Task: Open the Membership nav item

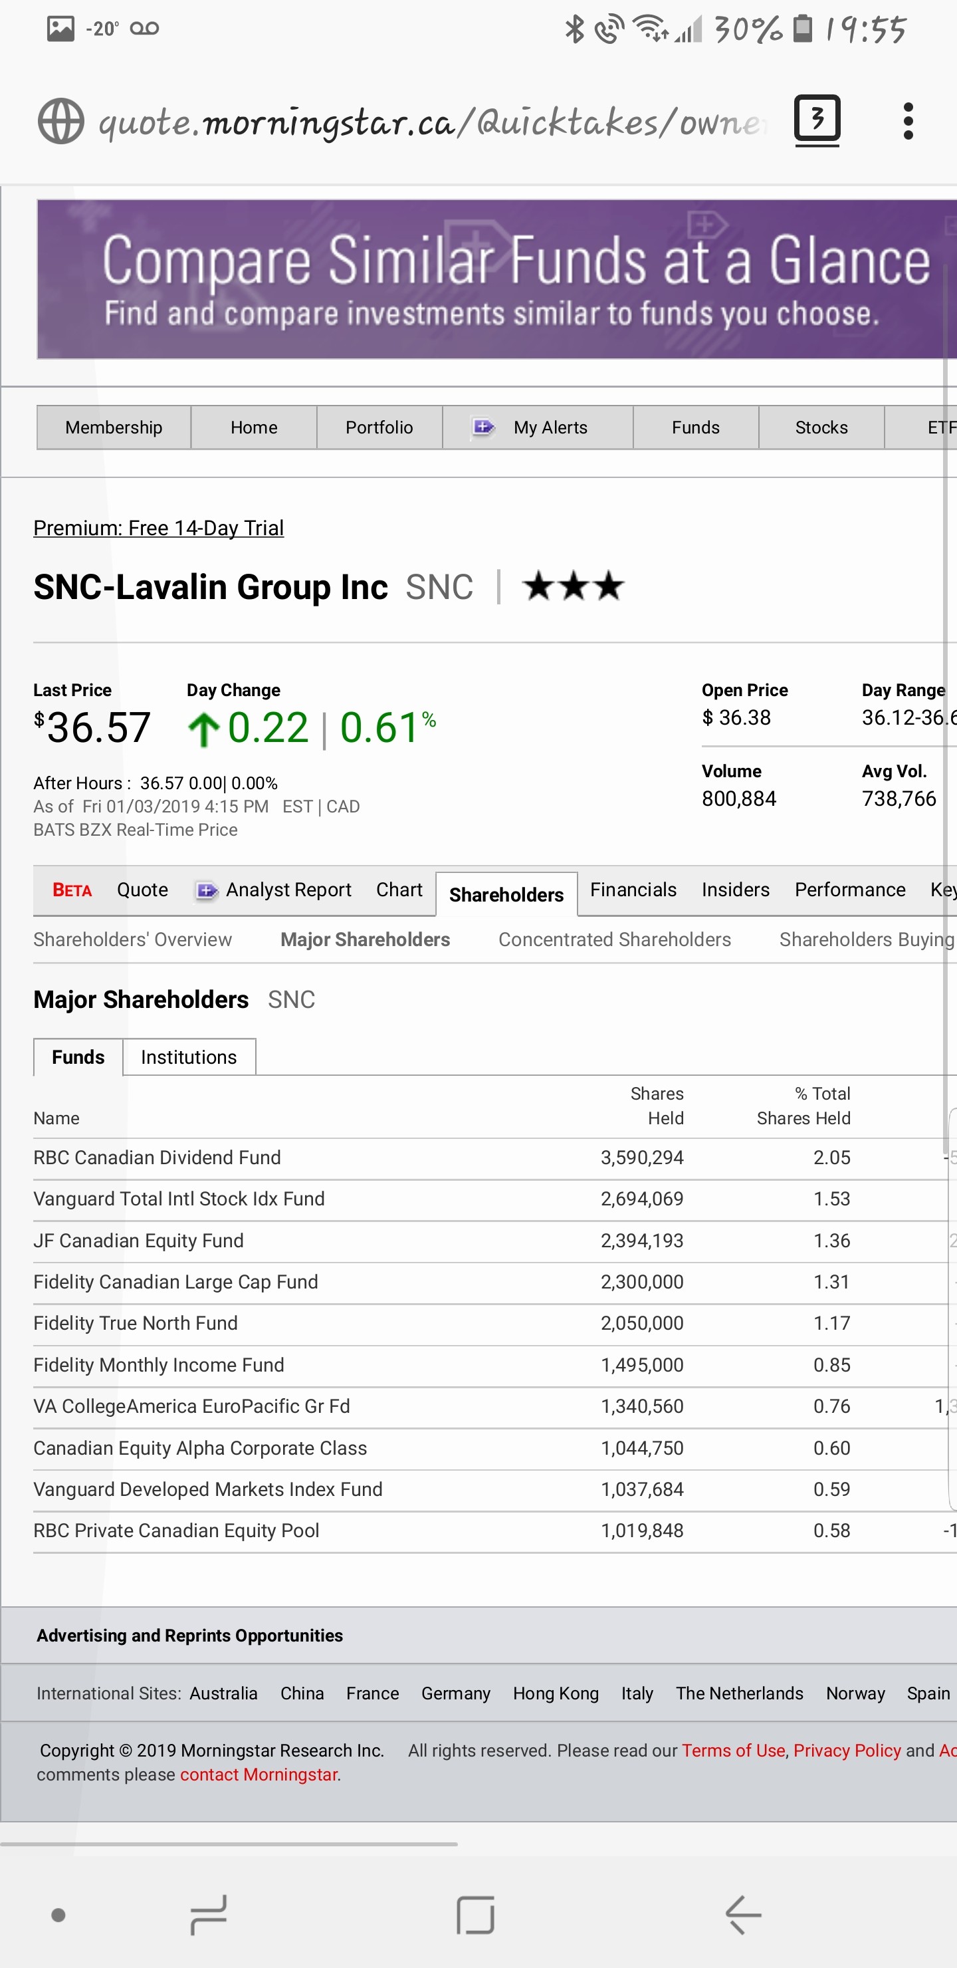Action: (114, 427)
